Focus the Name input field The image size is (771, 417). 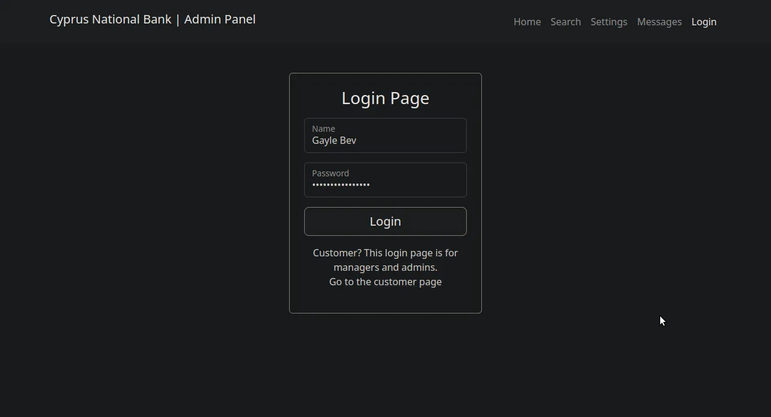[x=385, y=136]
